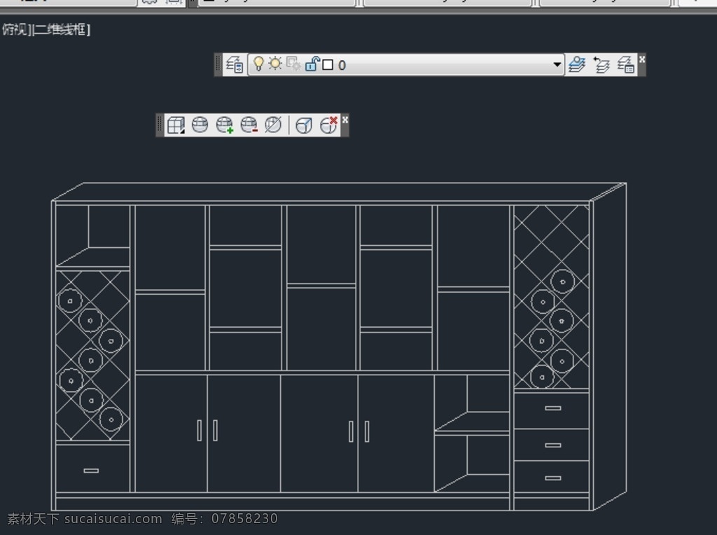The image size is (717, 535).
Task: Click the Smooth More icon with green plus
Action: [x=224, y=125]
